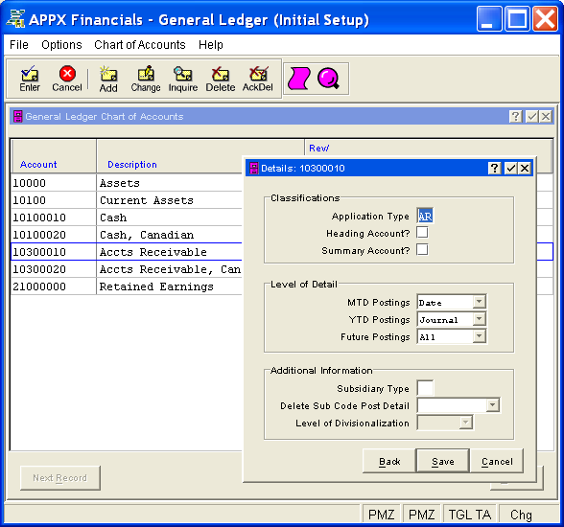This screenshot has height=527, width=564.
Task: Select account 10300020 row
Action: coord(127,269)
